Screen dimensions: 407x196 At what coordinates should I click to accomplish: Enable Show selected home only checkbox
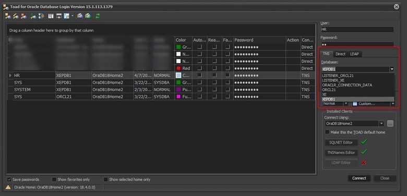coord(105,179)
